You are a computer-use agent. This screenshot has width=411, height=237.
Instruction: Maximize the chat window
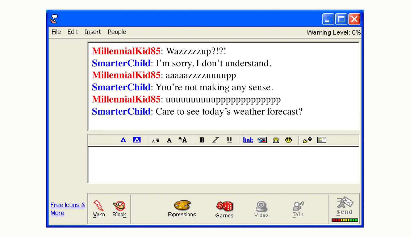341,19
